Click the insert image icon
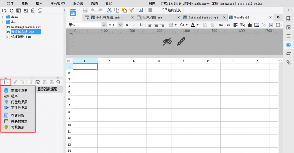The height and width of the screenshot is (153, 294). pyautogui.click(x=257, y=25)
